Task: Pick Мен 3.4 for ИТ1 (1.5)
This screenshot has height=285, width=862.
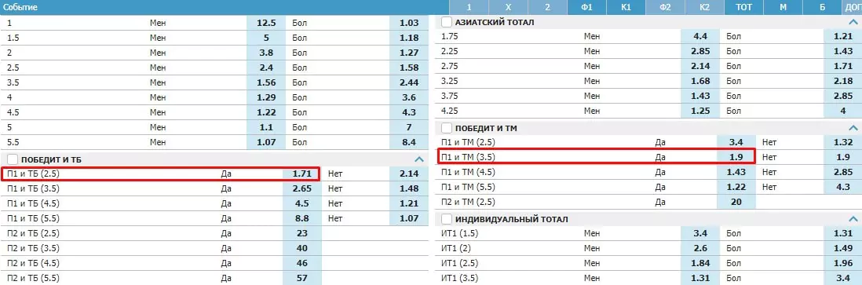Action: [699, 233]
